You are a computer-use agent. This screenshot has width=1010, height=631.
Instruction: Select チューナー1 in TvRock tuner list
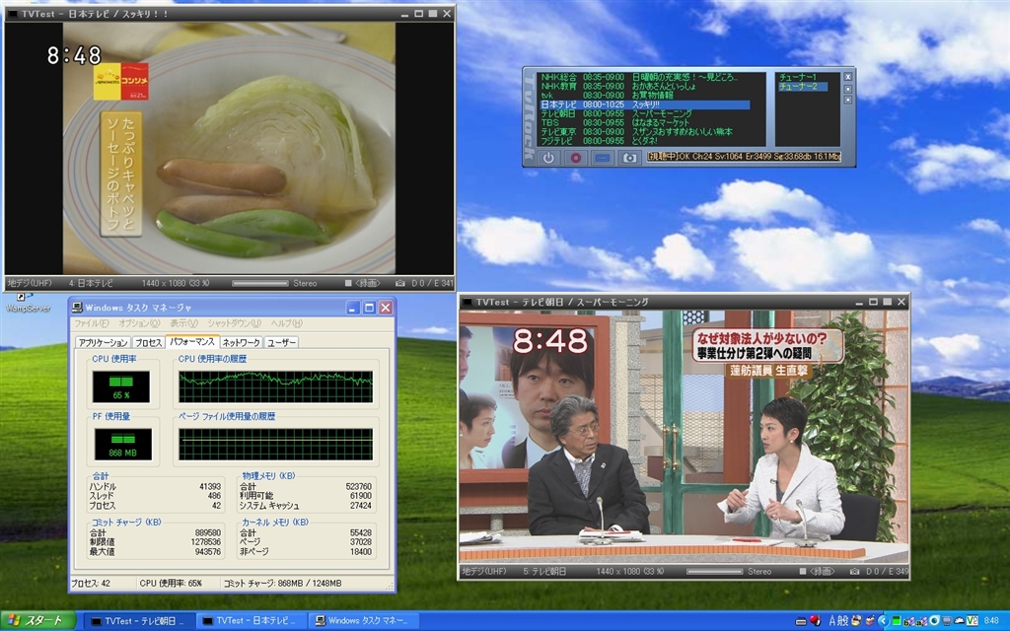[797, 77]
